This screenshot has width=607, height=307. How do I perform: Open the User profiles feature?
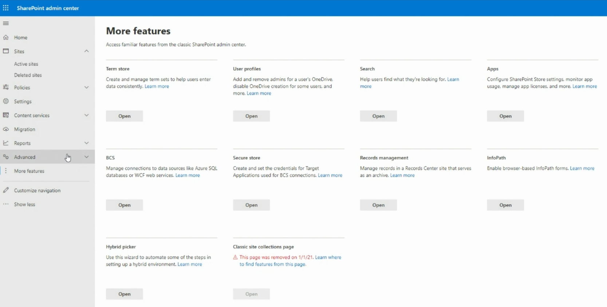click(x=251, y=116)
